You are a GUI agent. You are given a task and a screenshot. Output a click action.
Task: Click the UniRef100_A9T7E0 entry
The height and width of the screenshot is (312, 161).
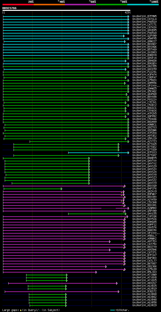tap(144, 241)
